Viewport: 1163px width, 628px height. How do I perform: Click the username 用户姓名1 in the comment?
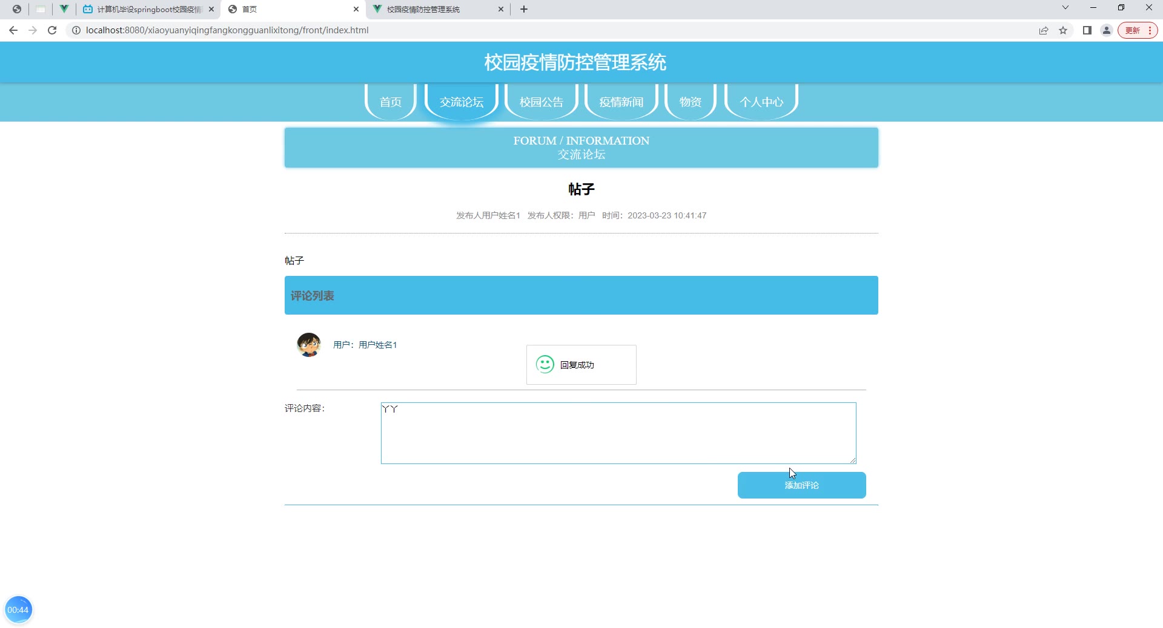pyautogui.click(x=377, y=345)
